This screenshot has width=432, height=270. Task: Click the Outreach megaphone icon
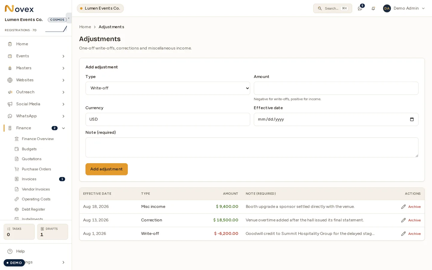point(10,92)
